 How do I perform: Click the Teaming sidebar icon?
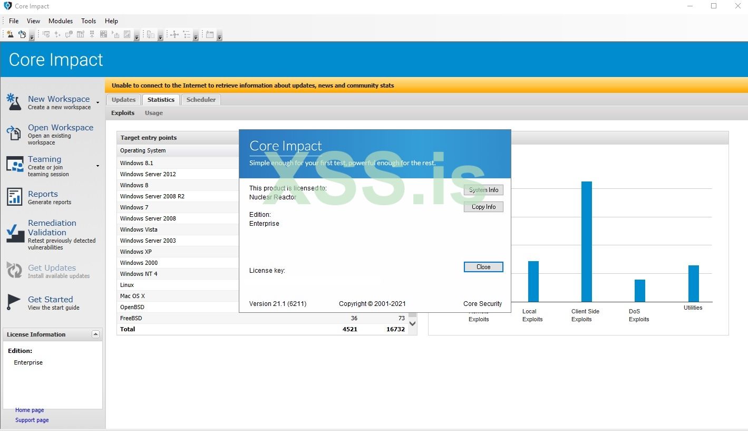(14, 165)
